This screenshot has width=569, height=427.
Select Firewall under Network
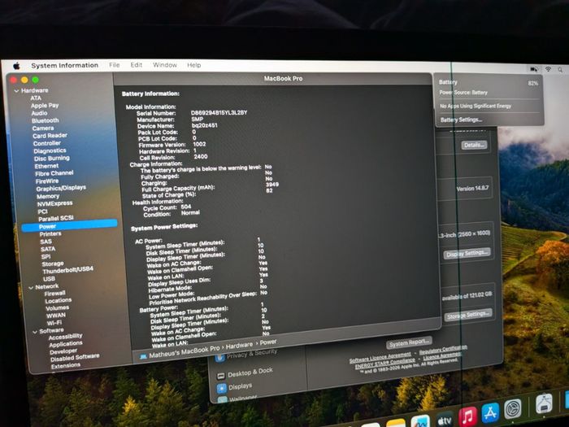click(x=54, y=294)
